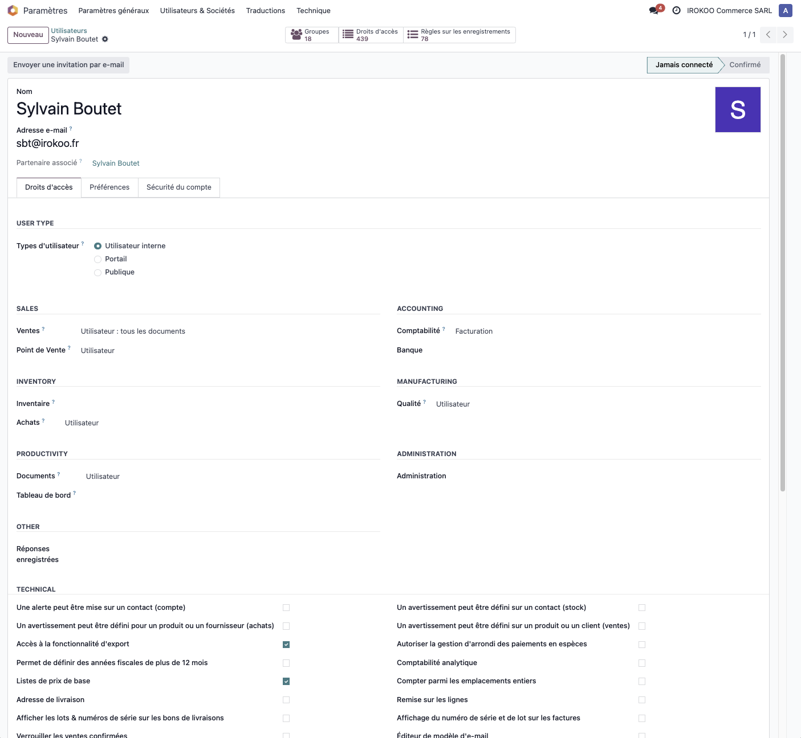Check Compter parmi les emplacements entiers

click(642, 681)
